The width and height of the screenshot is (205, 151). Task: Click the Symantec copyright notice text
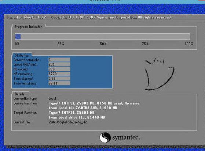(x=111, y=17)
